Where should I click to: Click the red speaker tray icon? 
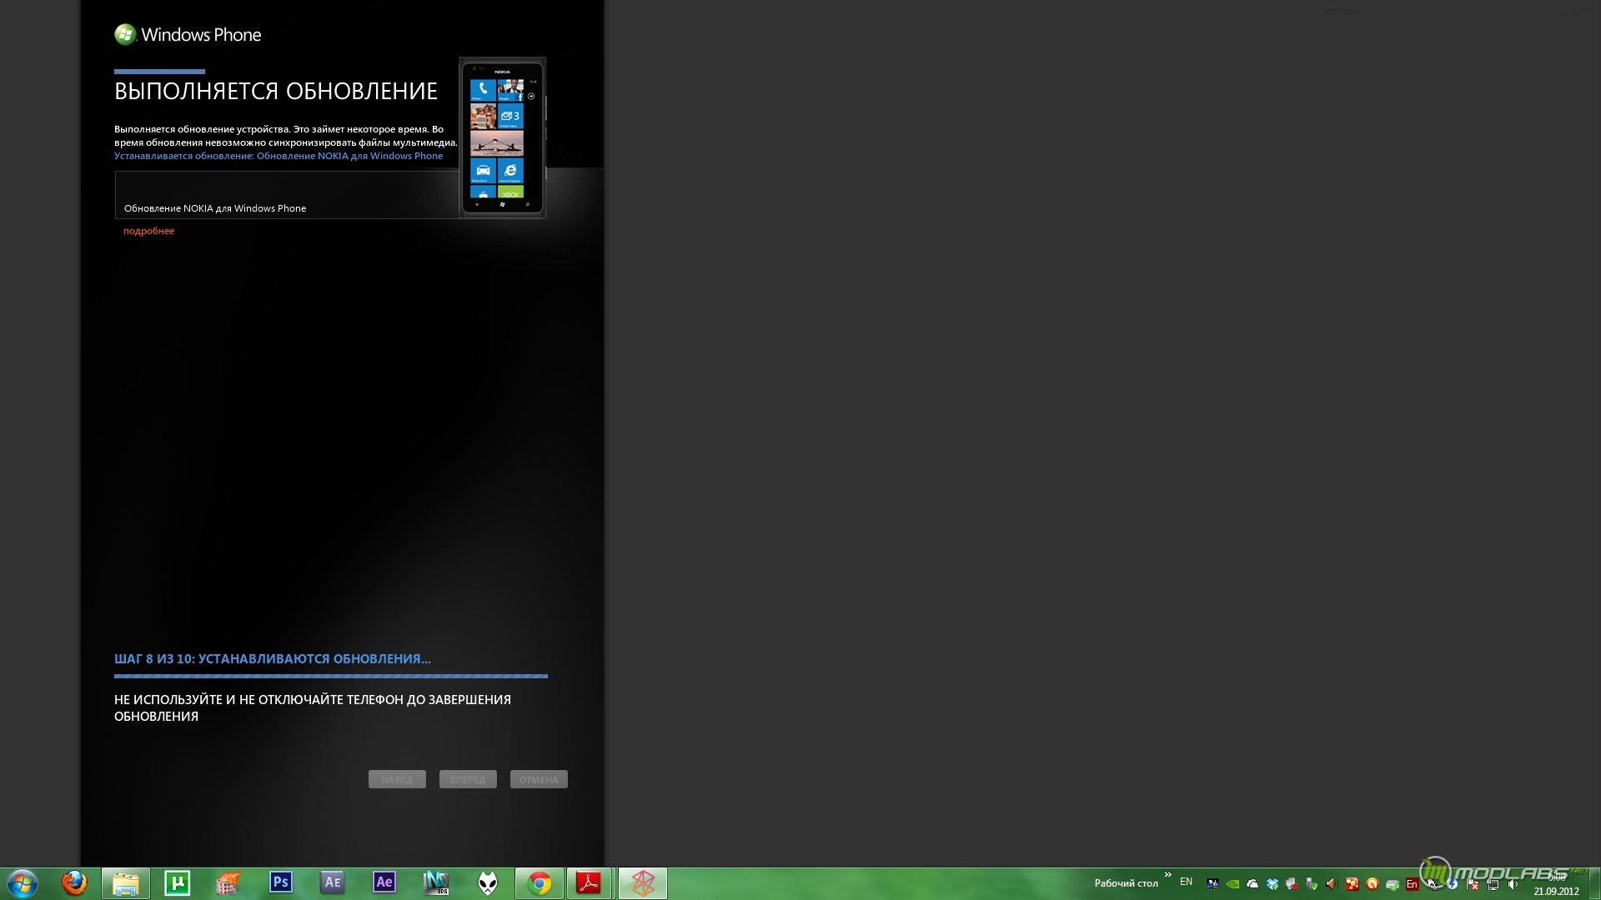click(x=1332, y=884)
